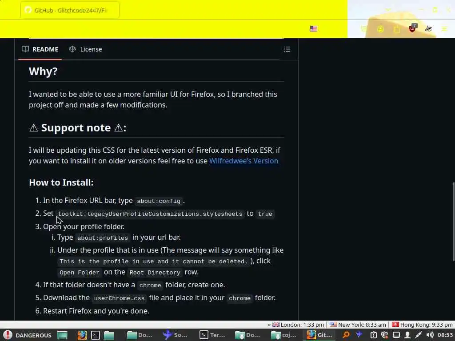Open the file manager launcher icon
The image size is (455, 341).
pos(109,335)
